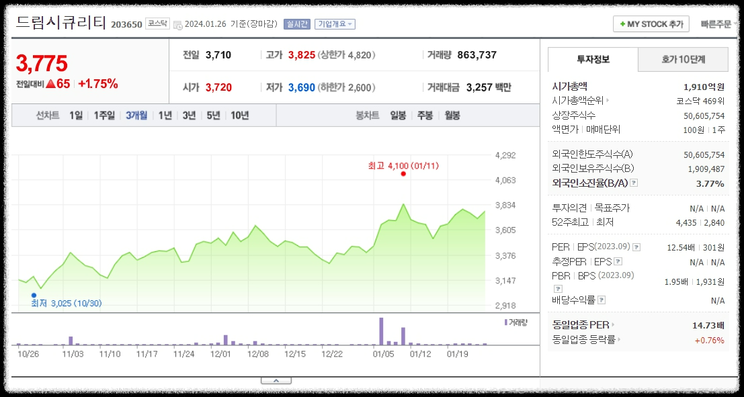Switch to the 투자정보 tab

[x=593, y=59]
